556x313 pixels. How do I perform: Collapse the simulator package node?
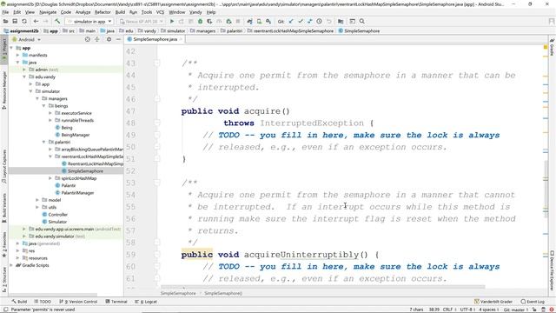pyautogui.click(x=31, y=91)
